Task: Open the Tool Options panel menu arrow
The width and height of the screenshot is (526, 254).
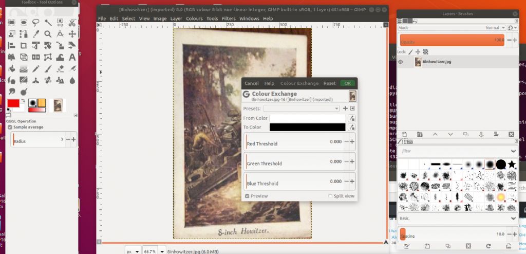Action: point(76,115)
